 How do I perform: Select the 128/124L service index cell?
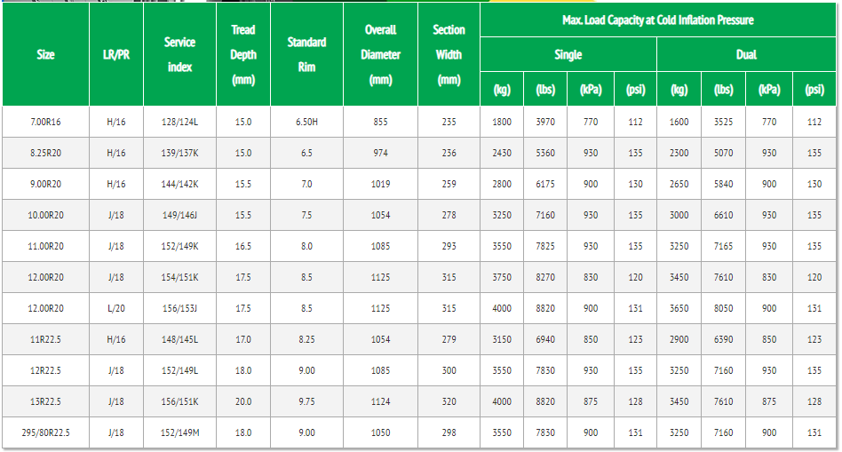[179, 122]
